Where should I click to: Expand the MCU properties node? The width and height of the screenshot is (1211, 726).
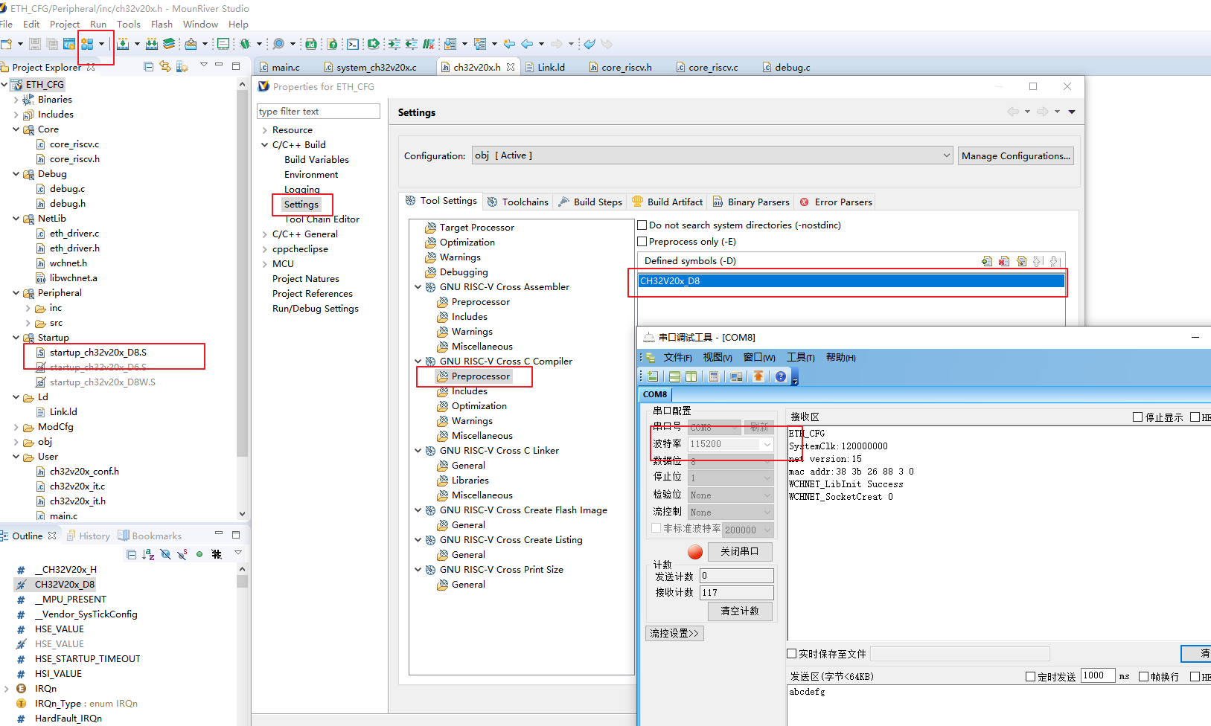pos(264,264)
